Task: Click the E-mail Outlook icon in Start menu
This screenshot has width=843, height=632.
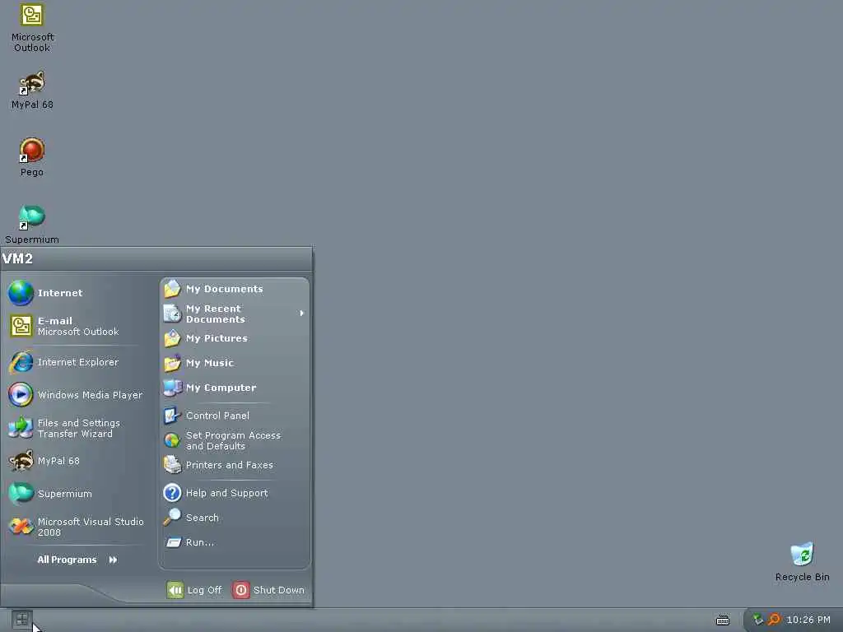Action: (21, 326)
